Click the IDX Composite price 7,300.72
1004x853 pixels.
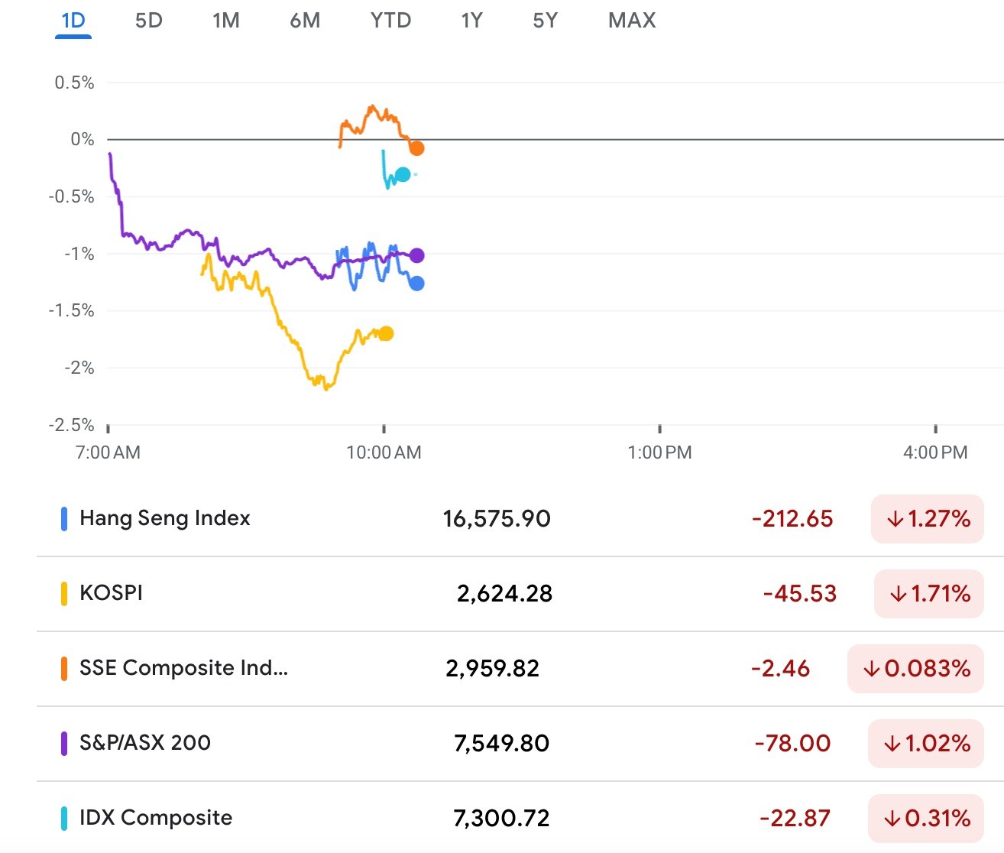coord(502,819)
